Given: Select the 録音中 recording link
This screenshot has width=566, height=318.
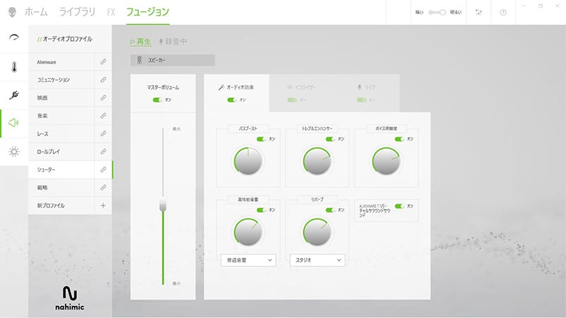Looking at the screenshot, I should [173, 42].
